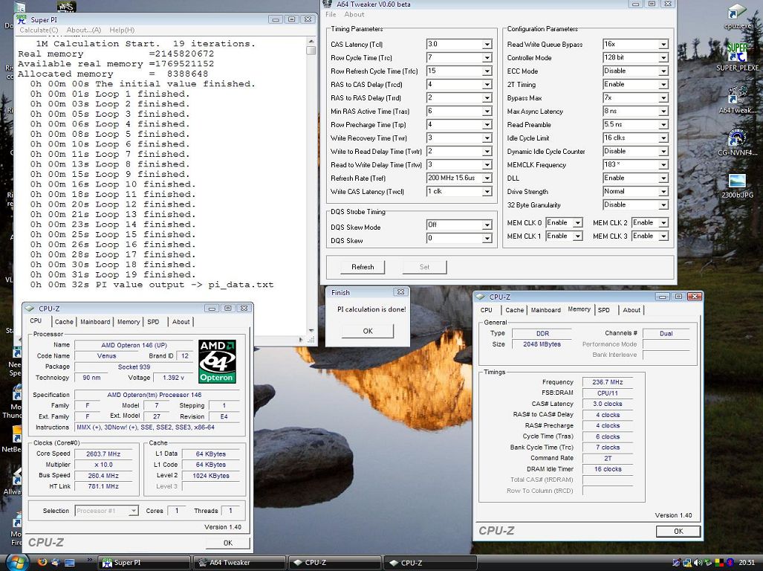Click the A64 Tweaker title bar icon
The image size is (763, 571).
point(328,4)
